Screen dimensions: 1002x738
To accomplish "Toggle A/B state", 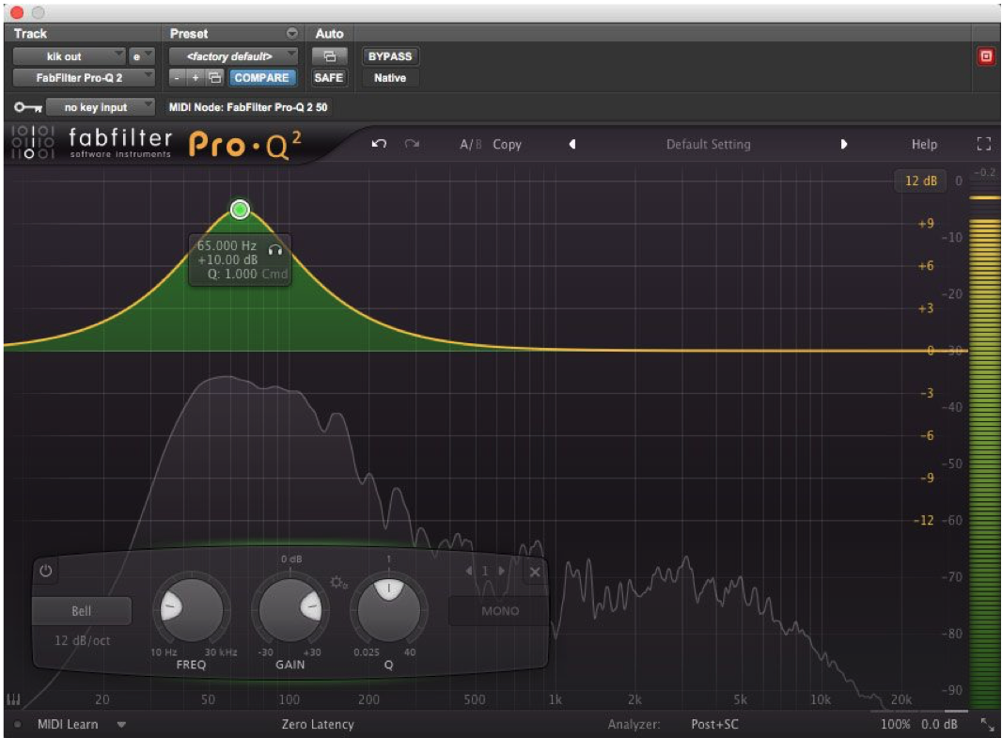I will (x=470, y=145).
